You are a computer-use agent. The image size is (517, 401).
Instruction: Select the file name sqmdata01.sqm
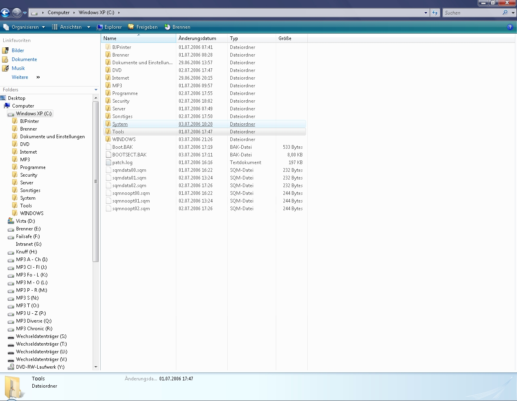click(x=129, y=178)
